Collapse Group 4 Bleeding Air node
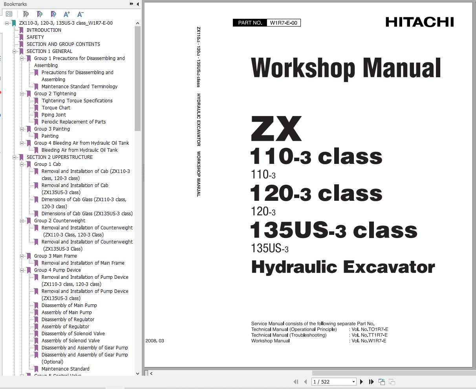This screenshot has width=476, height=389. (x=22, y=143)
